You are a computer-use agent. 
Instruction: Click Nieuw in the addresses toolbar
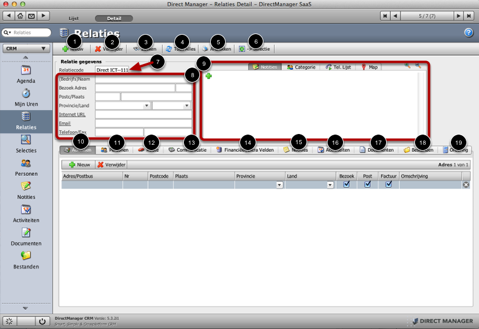[79, 164]
